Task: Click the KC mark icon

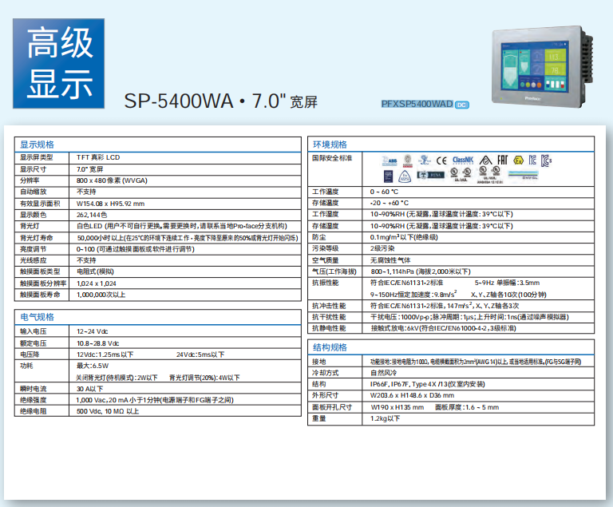Action: click(532, 160)
